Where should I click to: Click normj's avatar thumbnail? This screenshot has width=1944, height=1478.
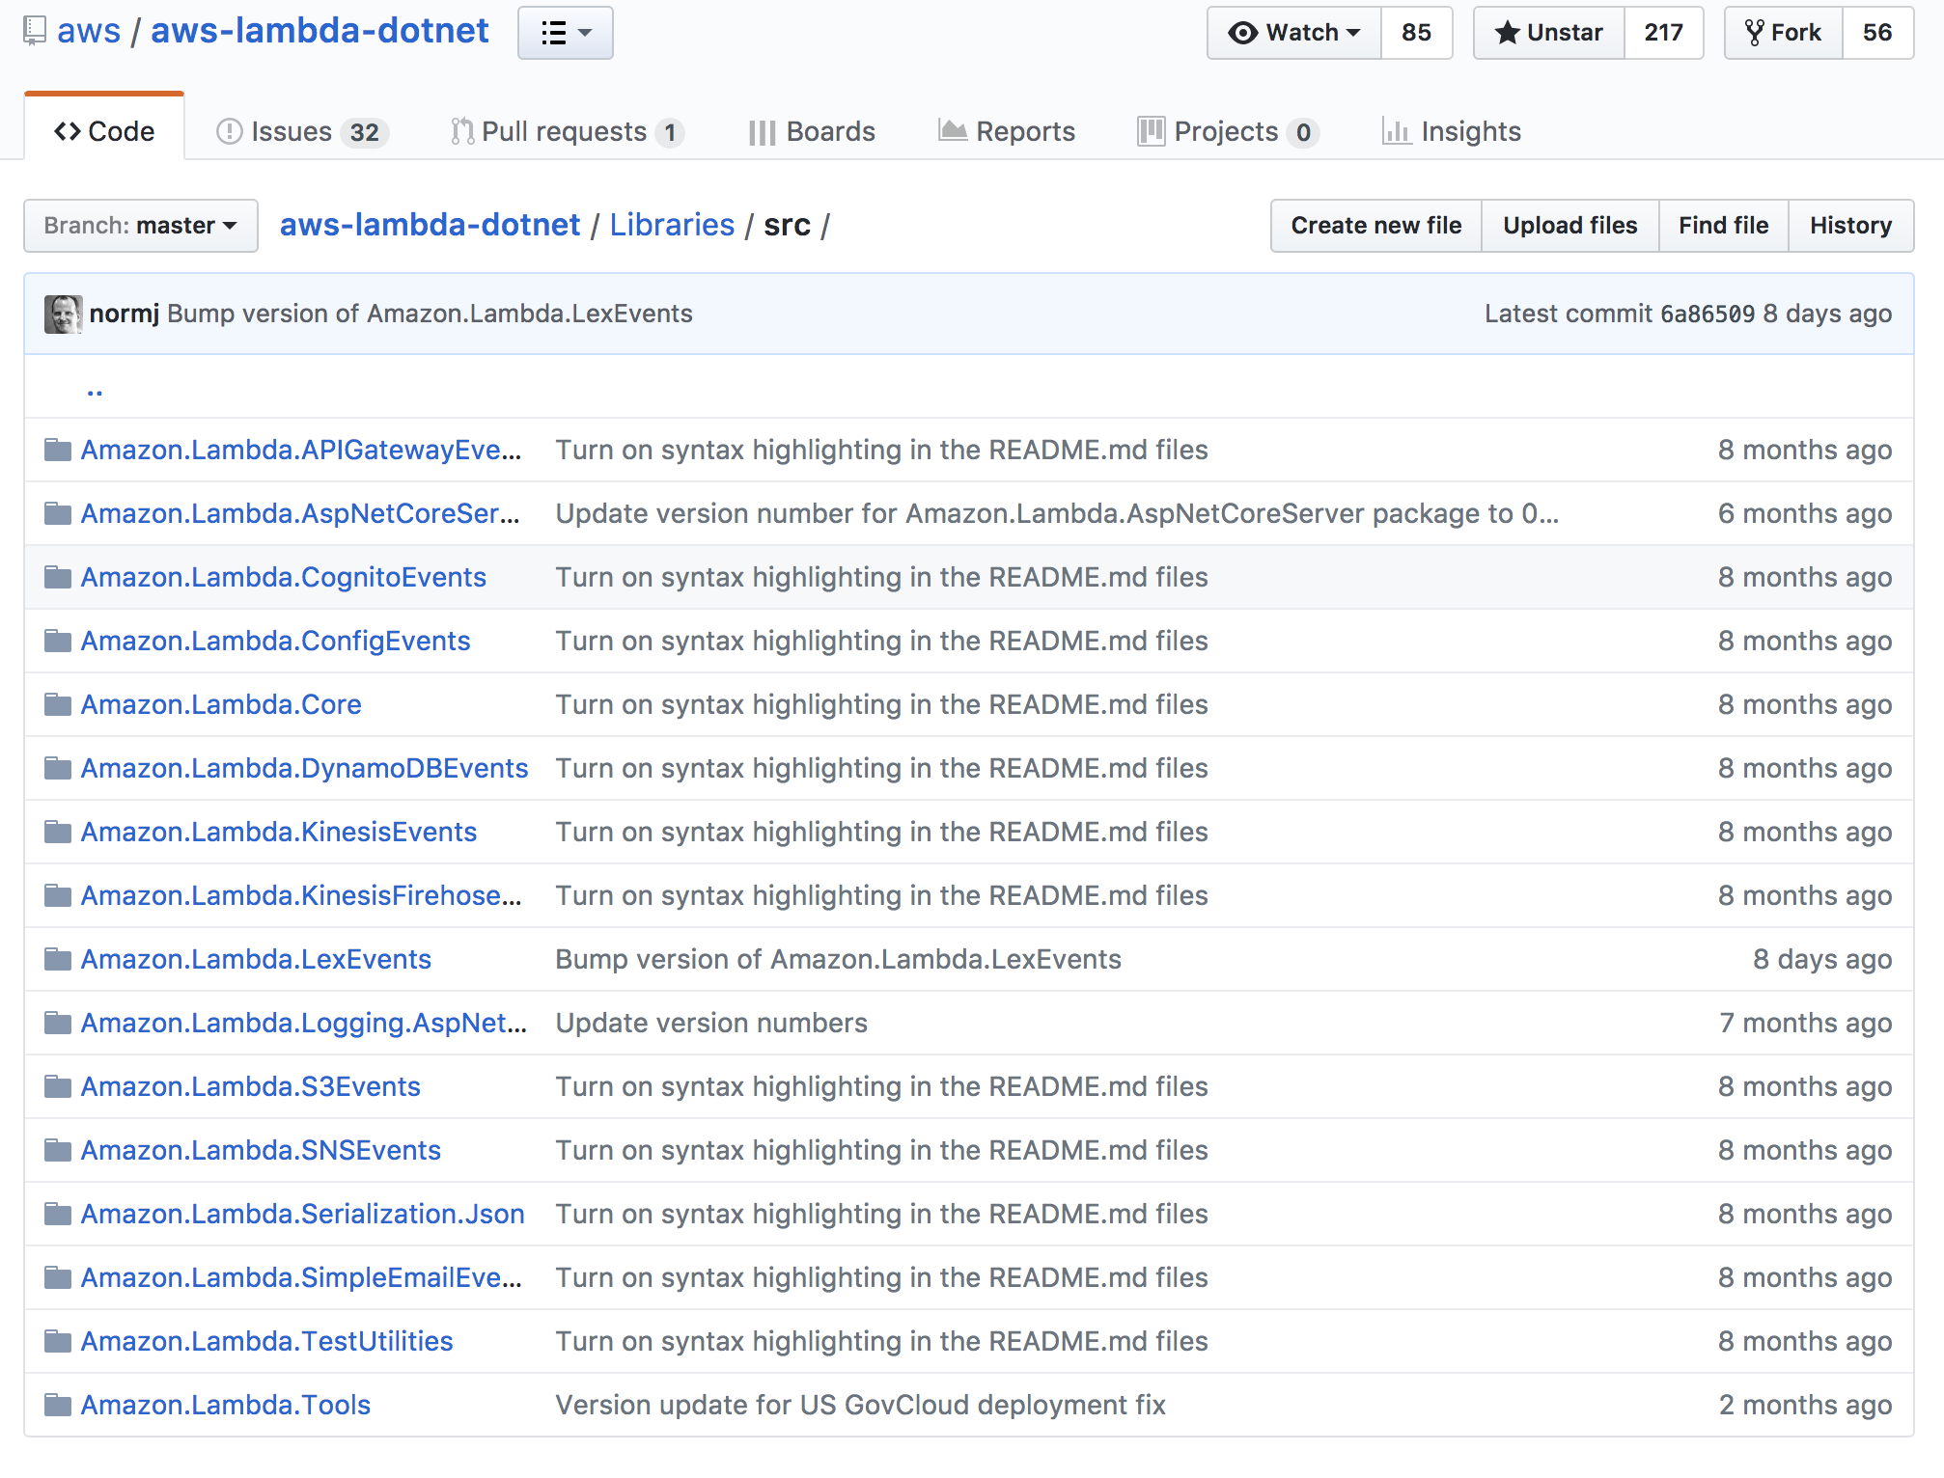point(64,315)
